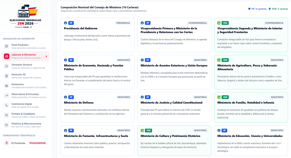Click the Sentimiento Digital pulse icon
291x158 pixels.
tap(7, 105)
